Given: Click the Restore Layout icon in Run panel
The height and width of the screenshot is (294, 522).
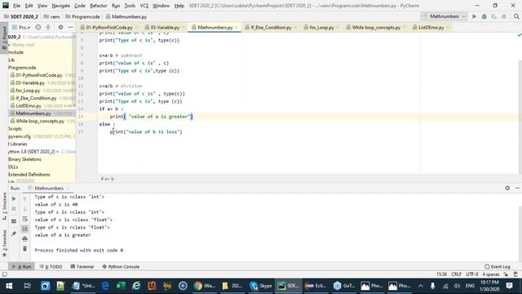Looking at the screenshot, I should [x=14, y=221].
